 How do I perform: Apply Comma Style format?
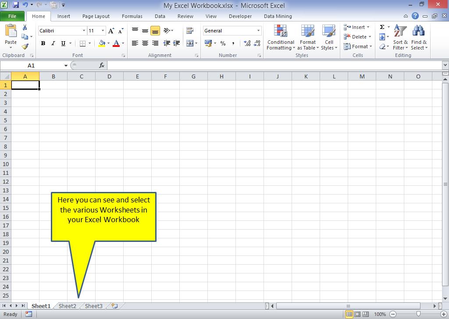(233, 43)
